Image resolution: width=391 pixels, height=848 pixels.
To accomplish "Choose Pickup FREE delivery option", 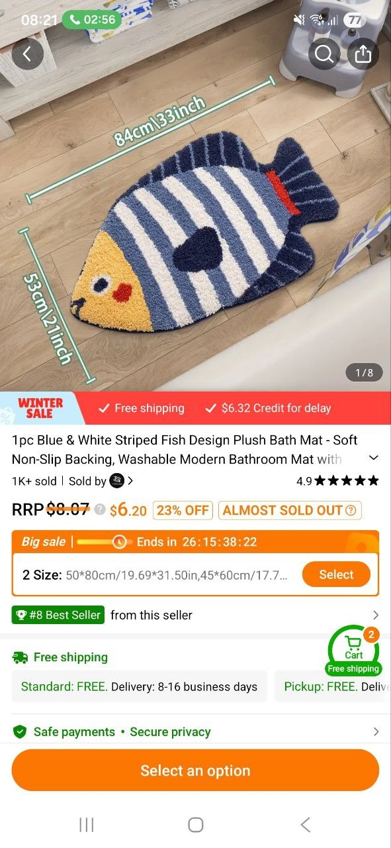I will (333, 686).
